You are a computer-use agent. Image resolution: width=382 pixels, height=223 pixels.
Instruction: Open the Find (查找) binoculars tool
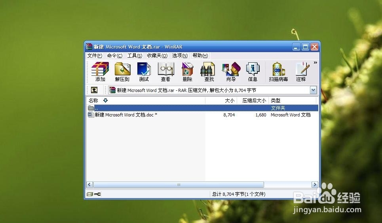point(209,72)
